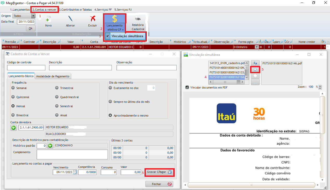Switch to Modalidade de Pagamento tab
Image resolution: width=330 pixels, height=190 pixels.
point(53,76)
